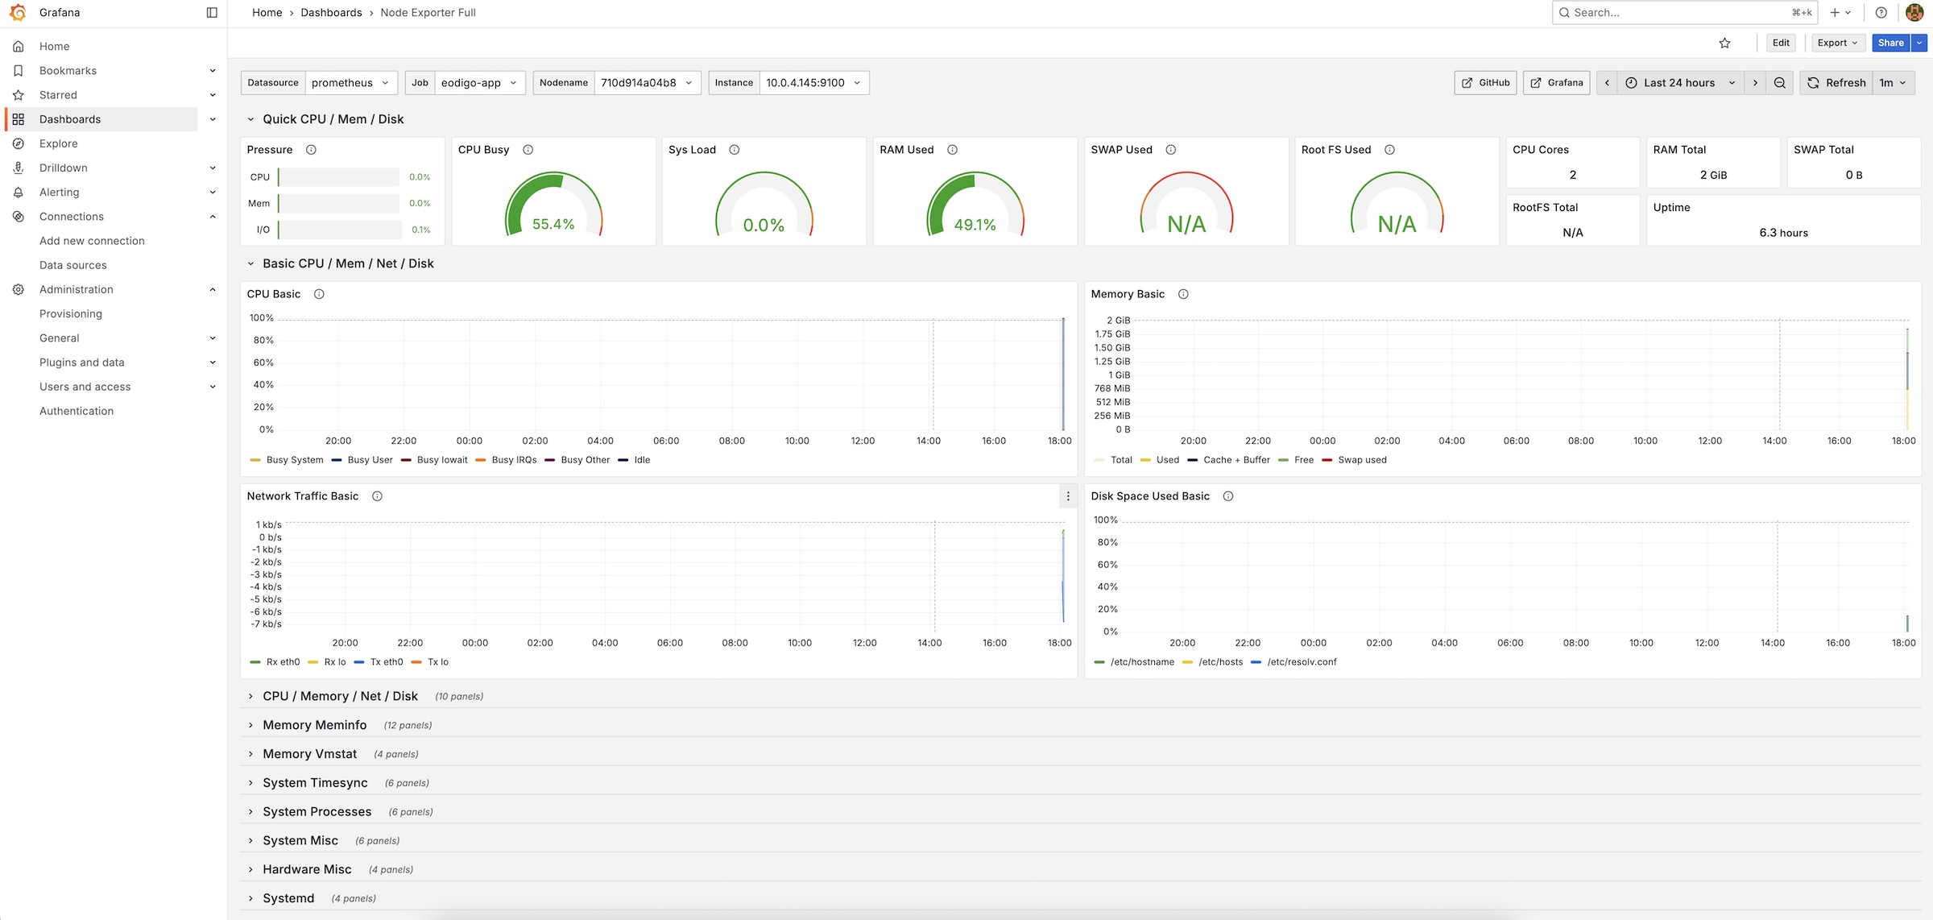Expand the Memory Meminfo row
The height and width of the screenshot is (920, 1933).
314,725
